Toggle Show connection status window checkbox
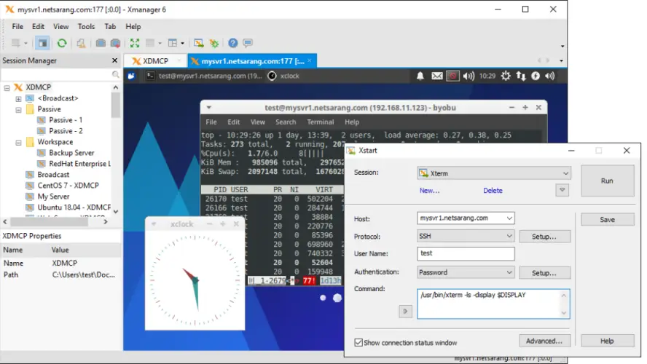The height and width of the screenshot is (364, 647). click(x=358, y=343)
